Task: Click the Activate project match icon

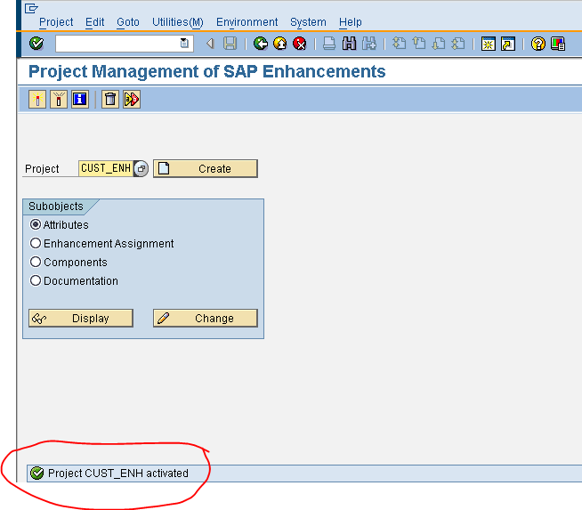Action: point(37,99)
